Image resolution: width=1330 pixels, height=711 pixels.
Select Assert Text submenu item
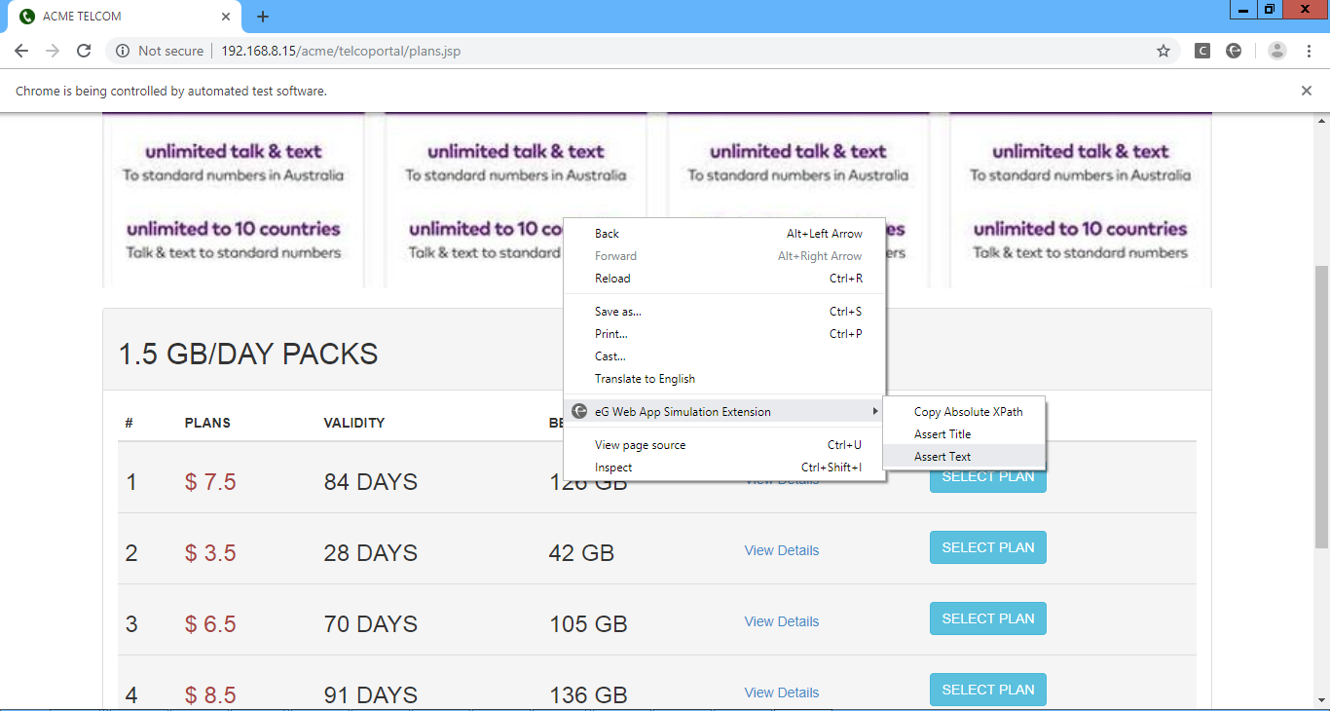[964, 457]
